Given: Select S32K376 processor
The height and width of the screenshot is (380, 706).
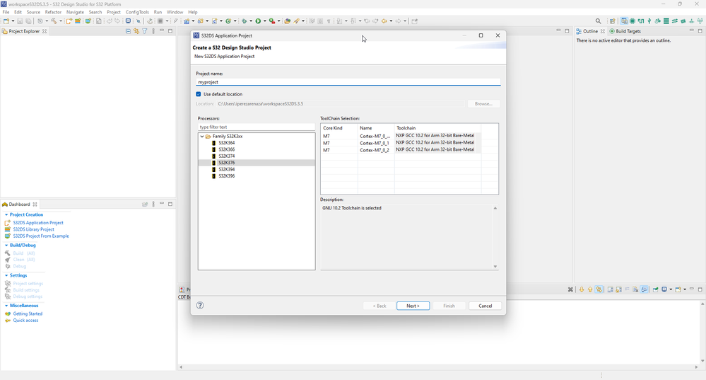Looking at the screenshot, I should tap(226, 163).
